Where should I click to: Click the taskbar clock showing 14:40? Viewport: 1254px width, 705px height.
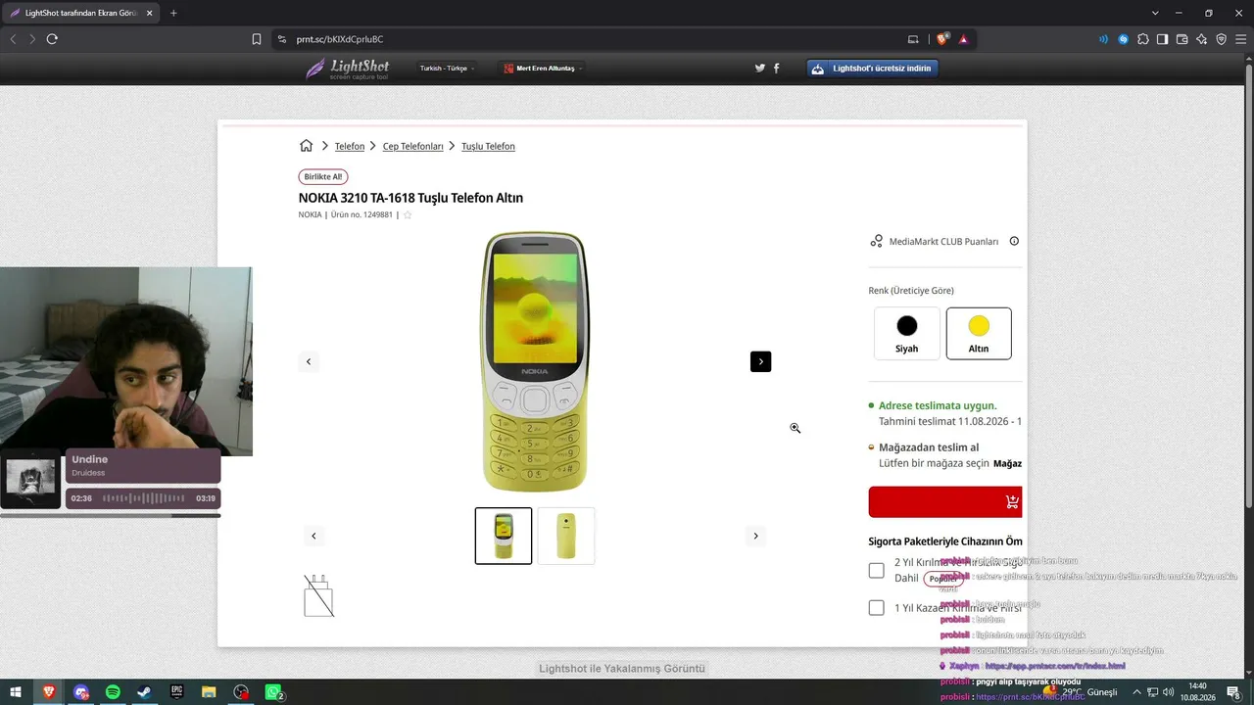click(1197, 692)
